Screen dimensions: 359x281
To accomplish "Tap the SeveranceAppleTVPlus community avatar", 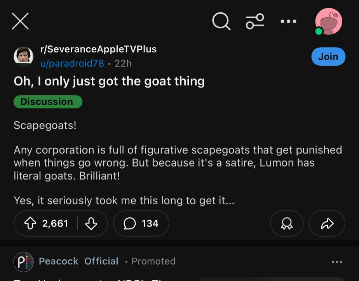I will 23,56.
